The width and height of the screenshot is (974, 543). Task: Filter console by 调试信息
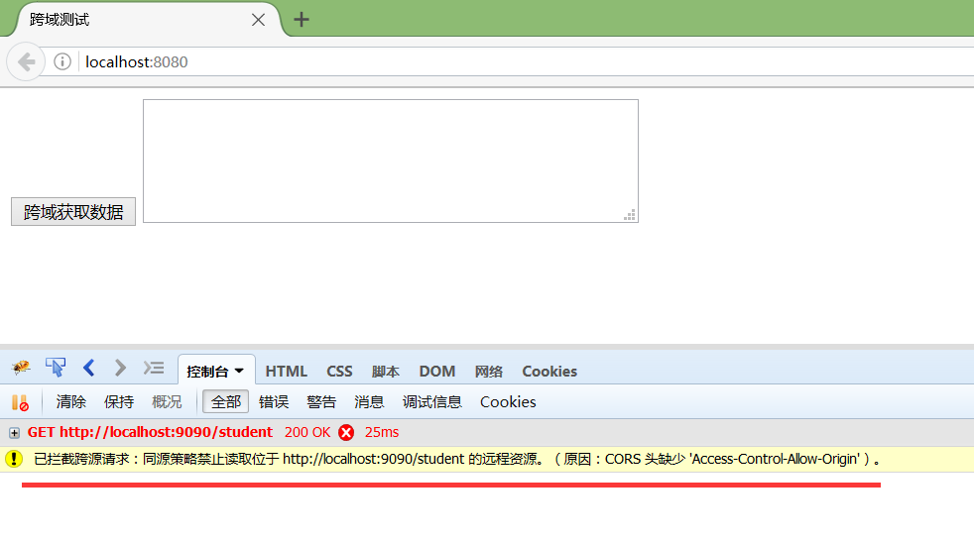431,401
